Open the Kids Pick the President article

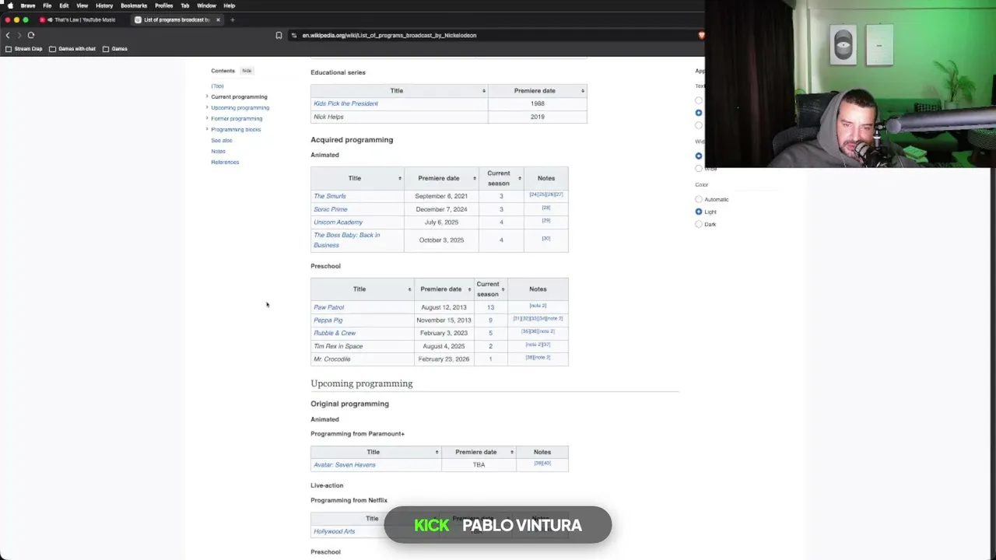(345, 103)
